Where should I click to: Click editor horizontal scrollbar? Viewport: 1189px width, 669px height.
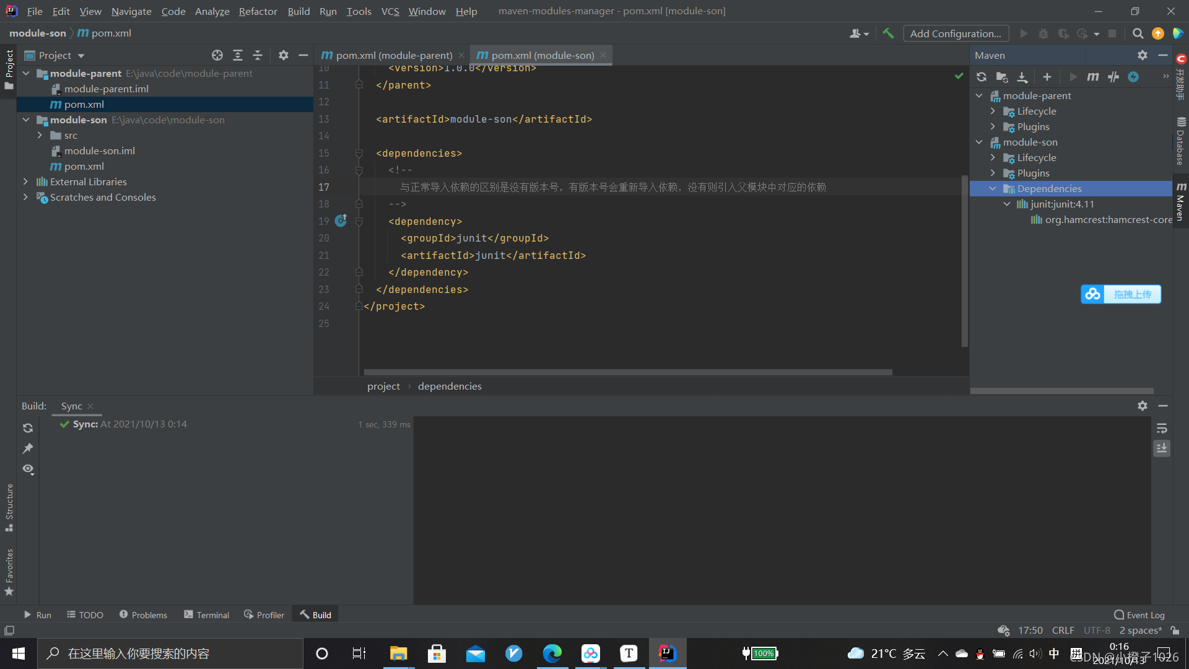628,372
